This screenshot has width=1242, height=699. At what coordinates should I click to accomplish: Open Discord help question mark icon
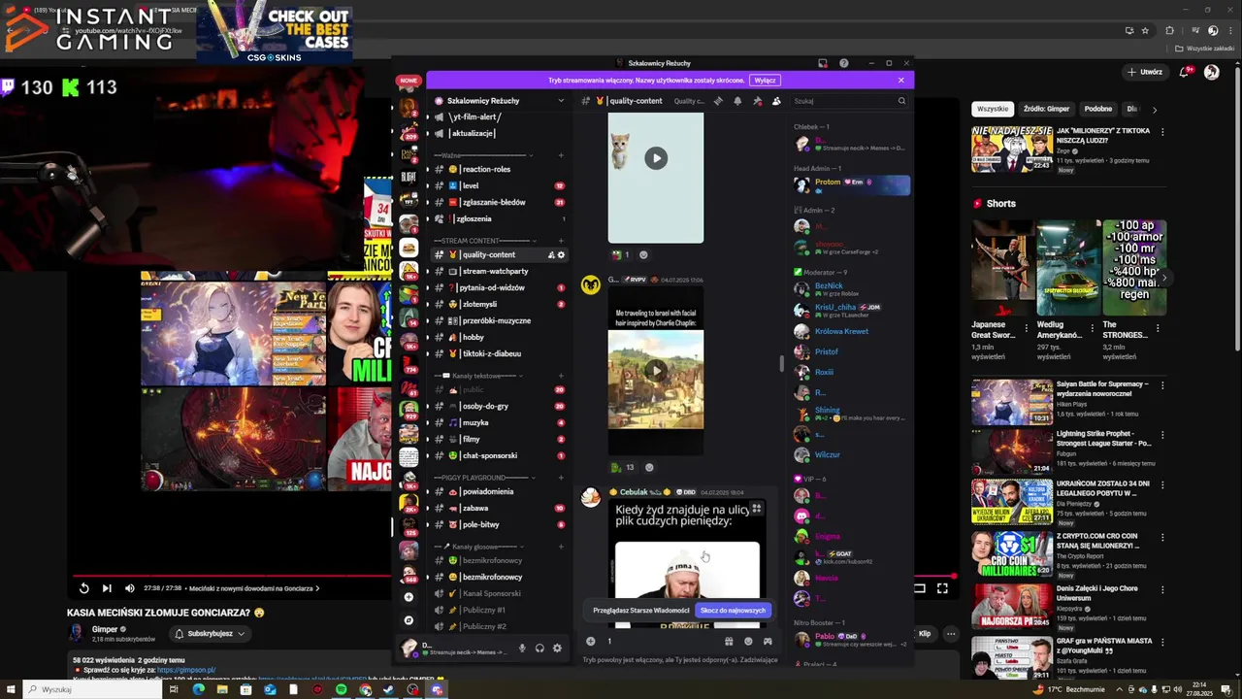(843, 63)
